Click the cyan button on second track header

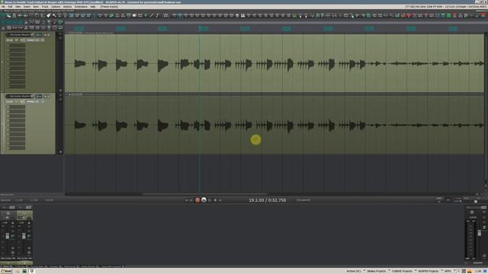[39, 97]
